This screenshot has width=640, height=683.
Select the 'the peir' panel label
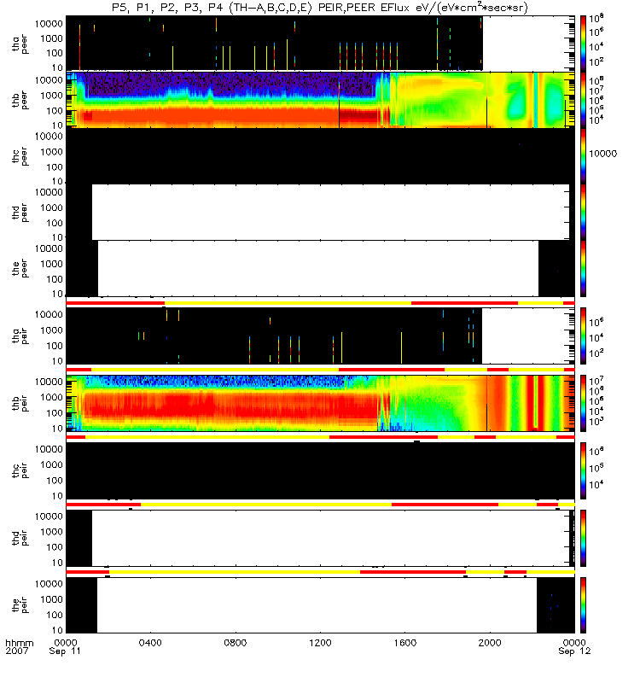click(x=20, y=605)
